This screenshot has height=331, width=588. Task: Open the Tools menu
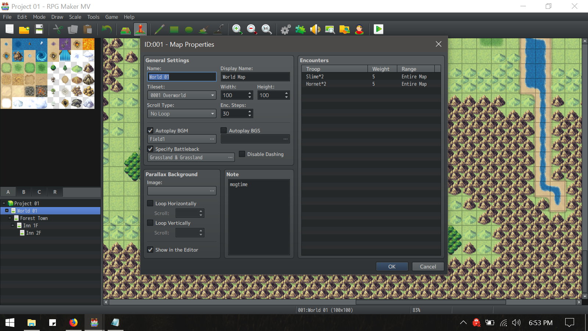point(93,17)
